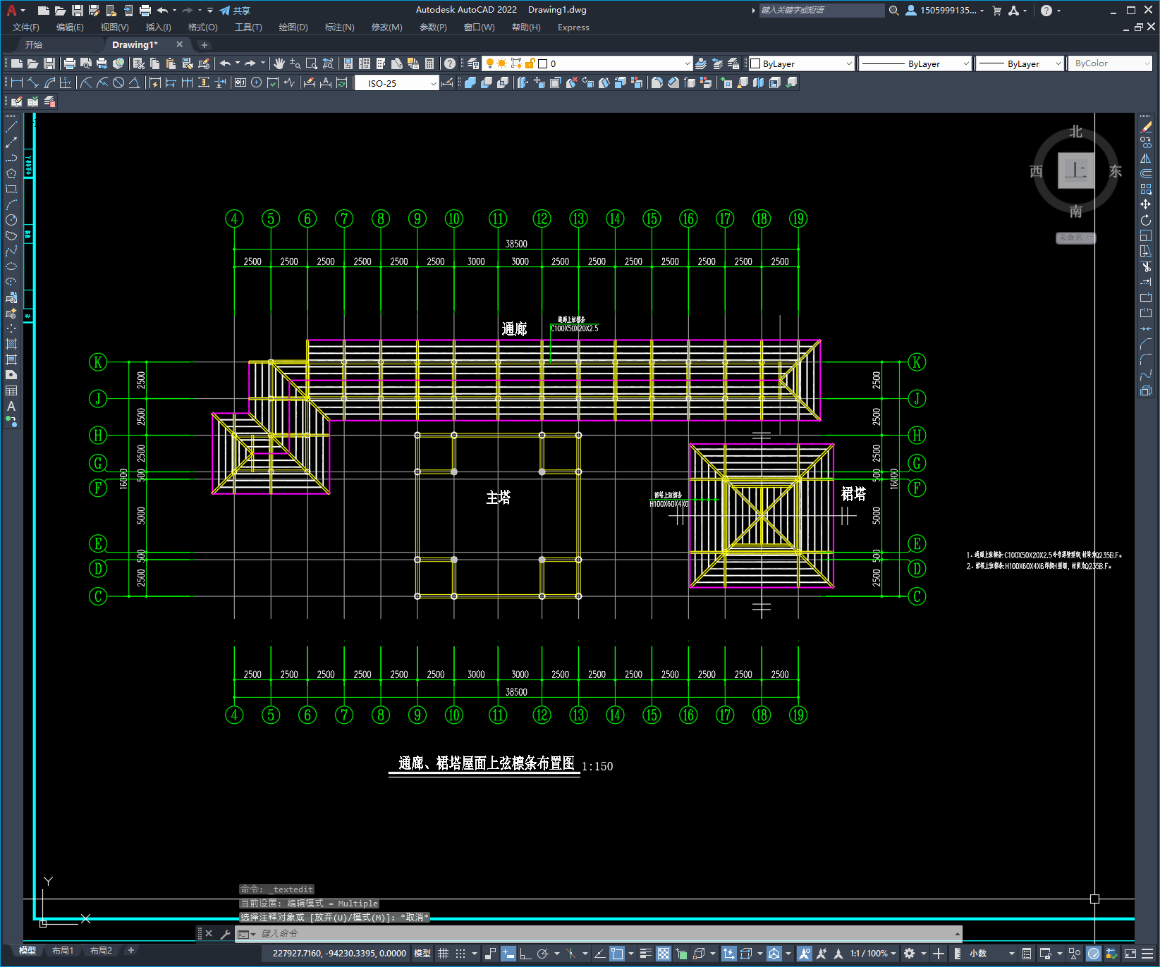Open the 标注(N) menu
The width and height of the screenshot is (1160, 967).
(x=339, y=27)
